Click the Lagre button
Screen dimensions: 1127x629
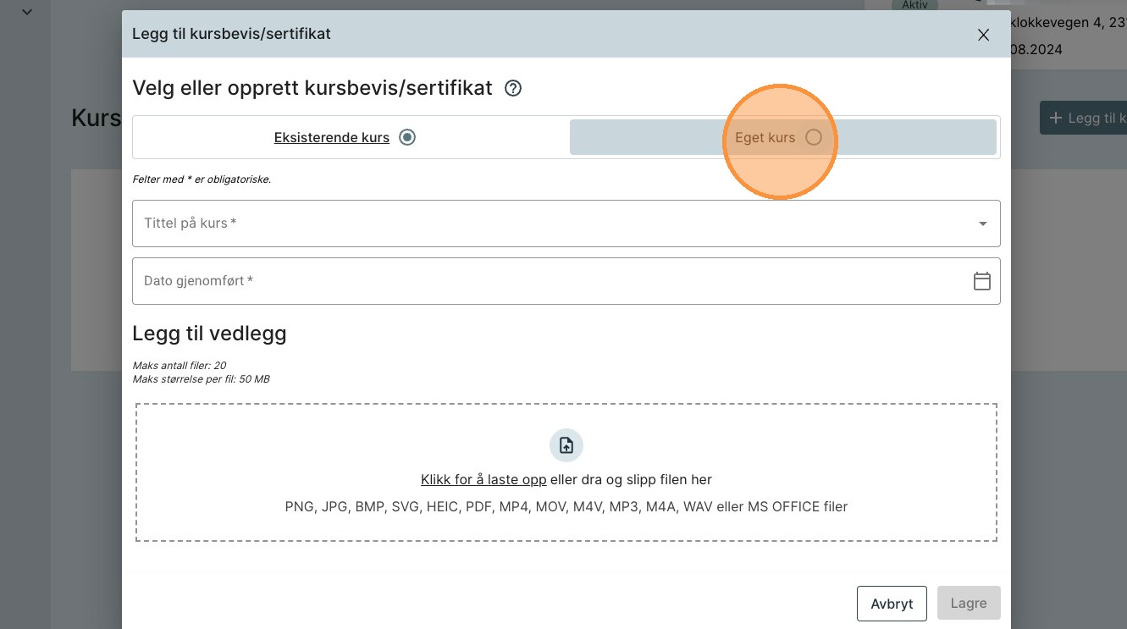click(968, 604)
